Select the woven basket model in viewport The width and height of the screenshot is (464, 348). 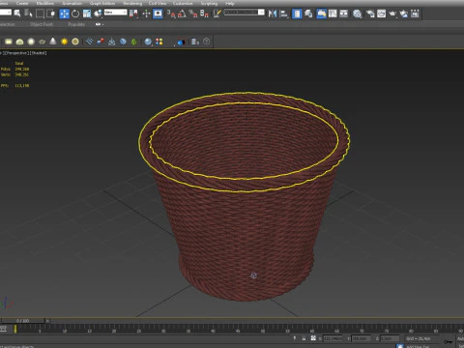[x=245, y=196]
